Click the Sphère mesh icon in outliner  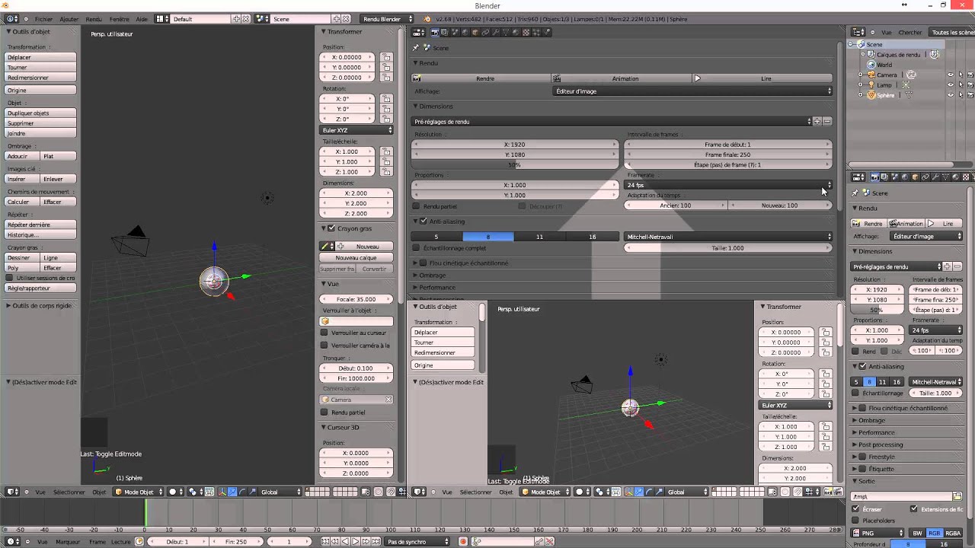[x=910, y=95]
